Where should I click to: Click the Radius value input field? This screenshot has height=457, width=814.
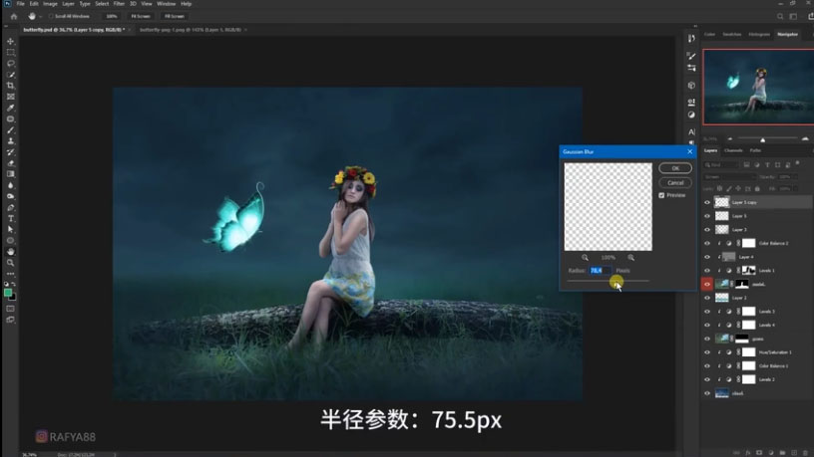(601, 271)
